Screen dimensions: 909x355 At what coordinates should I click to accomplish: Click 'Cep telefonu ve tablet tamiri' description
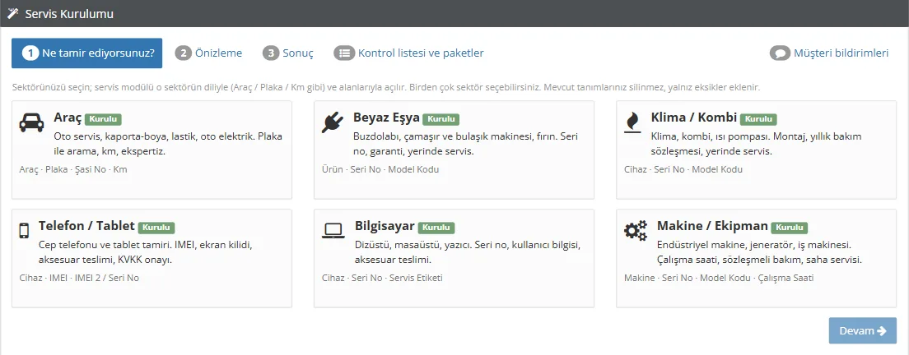click(146, 252)
